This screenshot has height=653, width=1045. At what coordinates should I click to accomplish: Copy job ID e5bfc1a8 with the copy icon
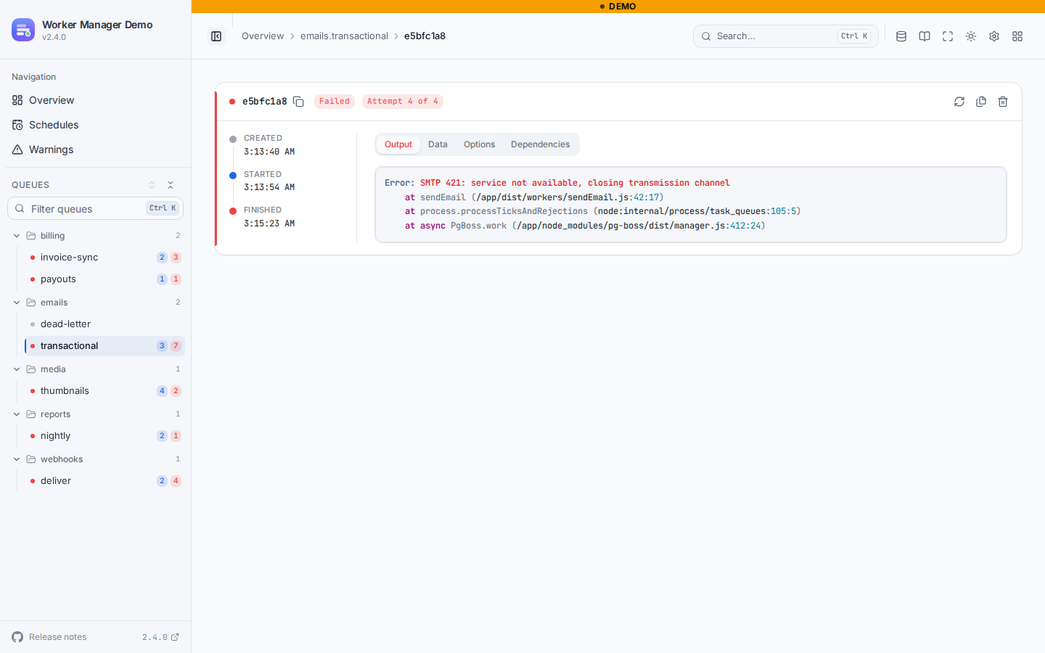pyautogui.click(x=298, y=102)
